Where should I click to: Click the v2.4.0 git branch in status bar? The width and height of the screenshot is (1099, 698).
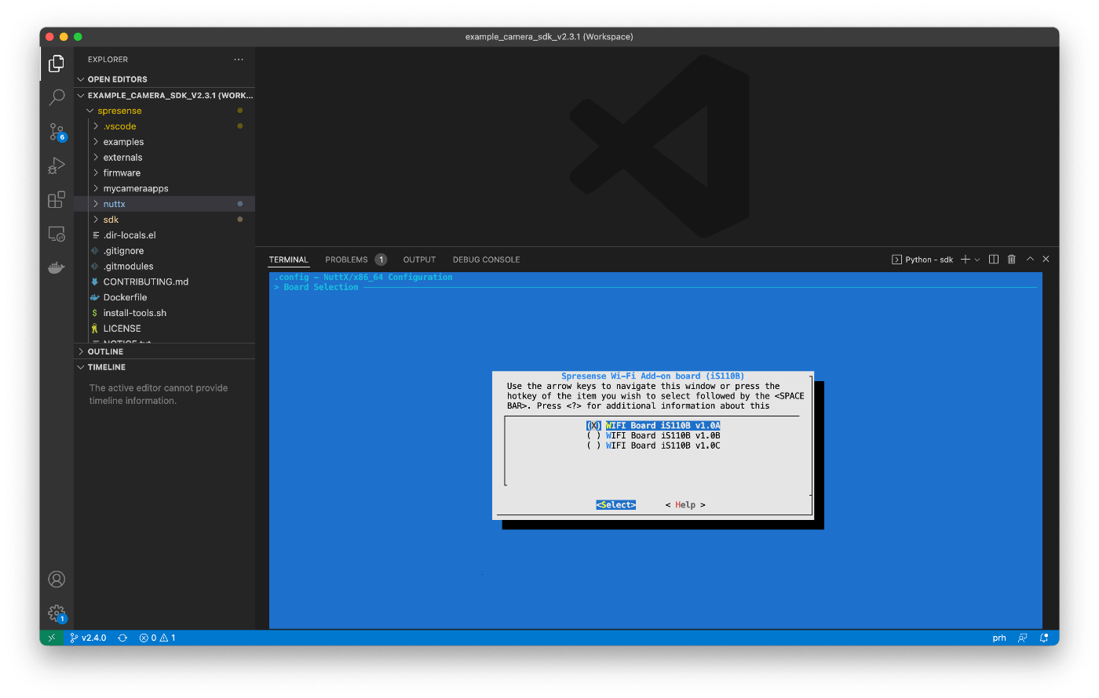click(x=88, y=638)
